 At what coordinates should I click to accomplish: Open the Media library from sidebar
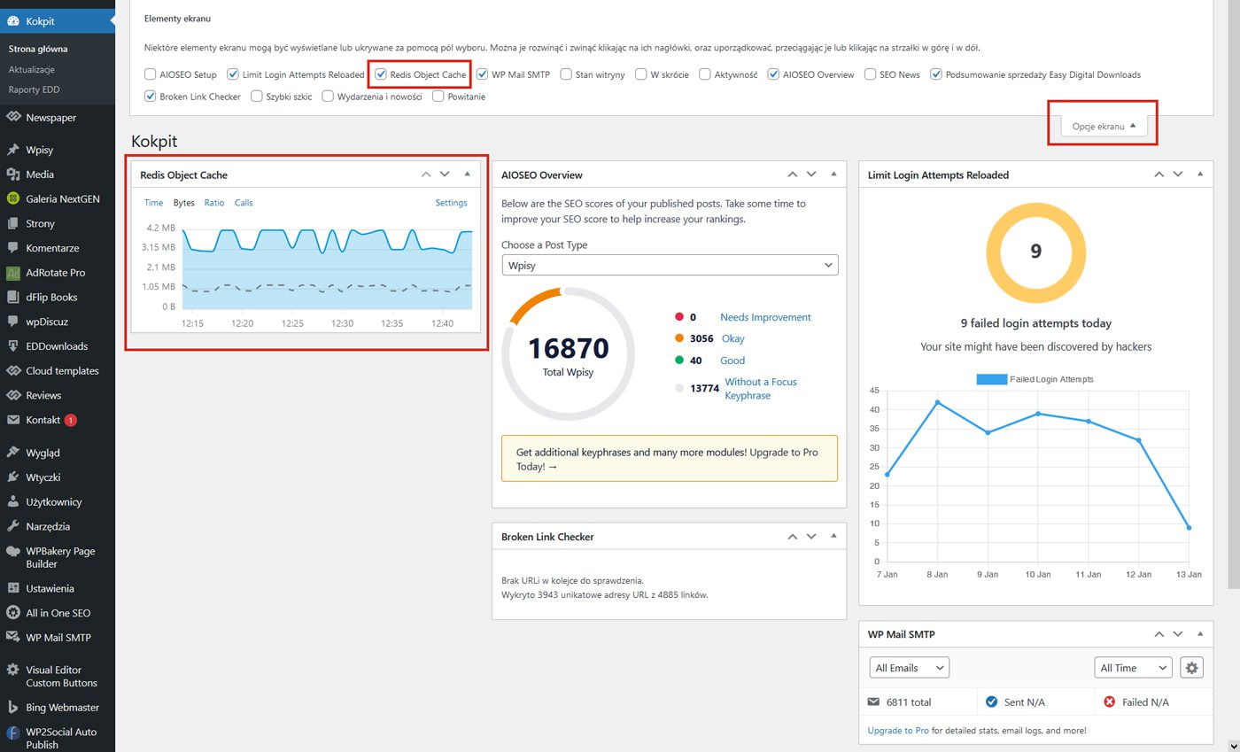pos(41,174)
